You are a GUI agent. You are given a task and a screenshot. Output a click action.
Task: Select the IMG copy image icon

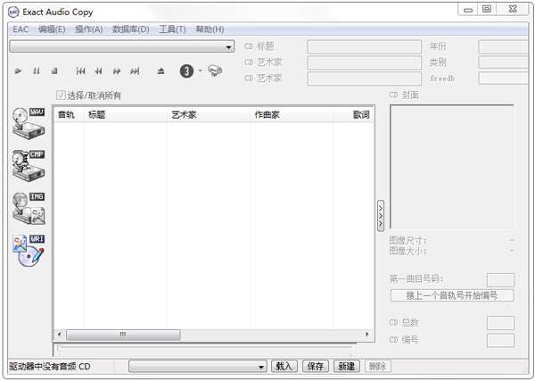pyautogui.click(x=29, y=208)
